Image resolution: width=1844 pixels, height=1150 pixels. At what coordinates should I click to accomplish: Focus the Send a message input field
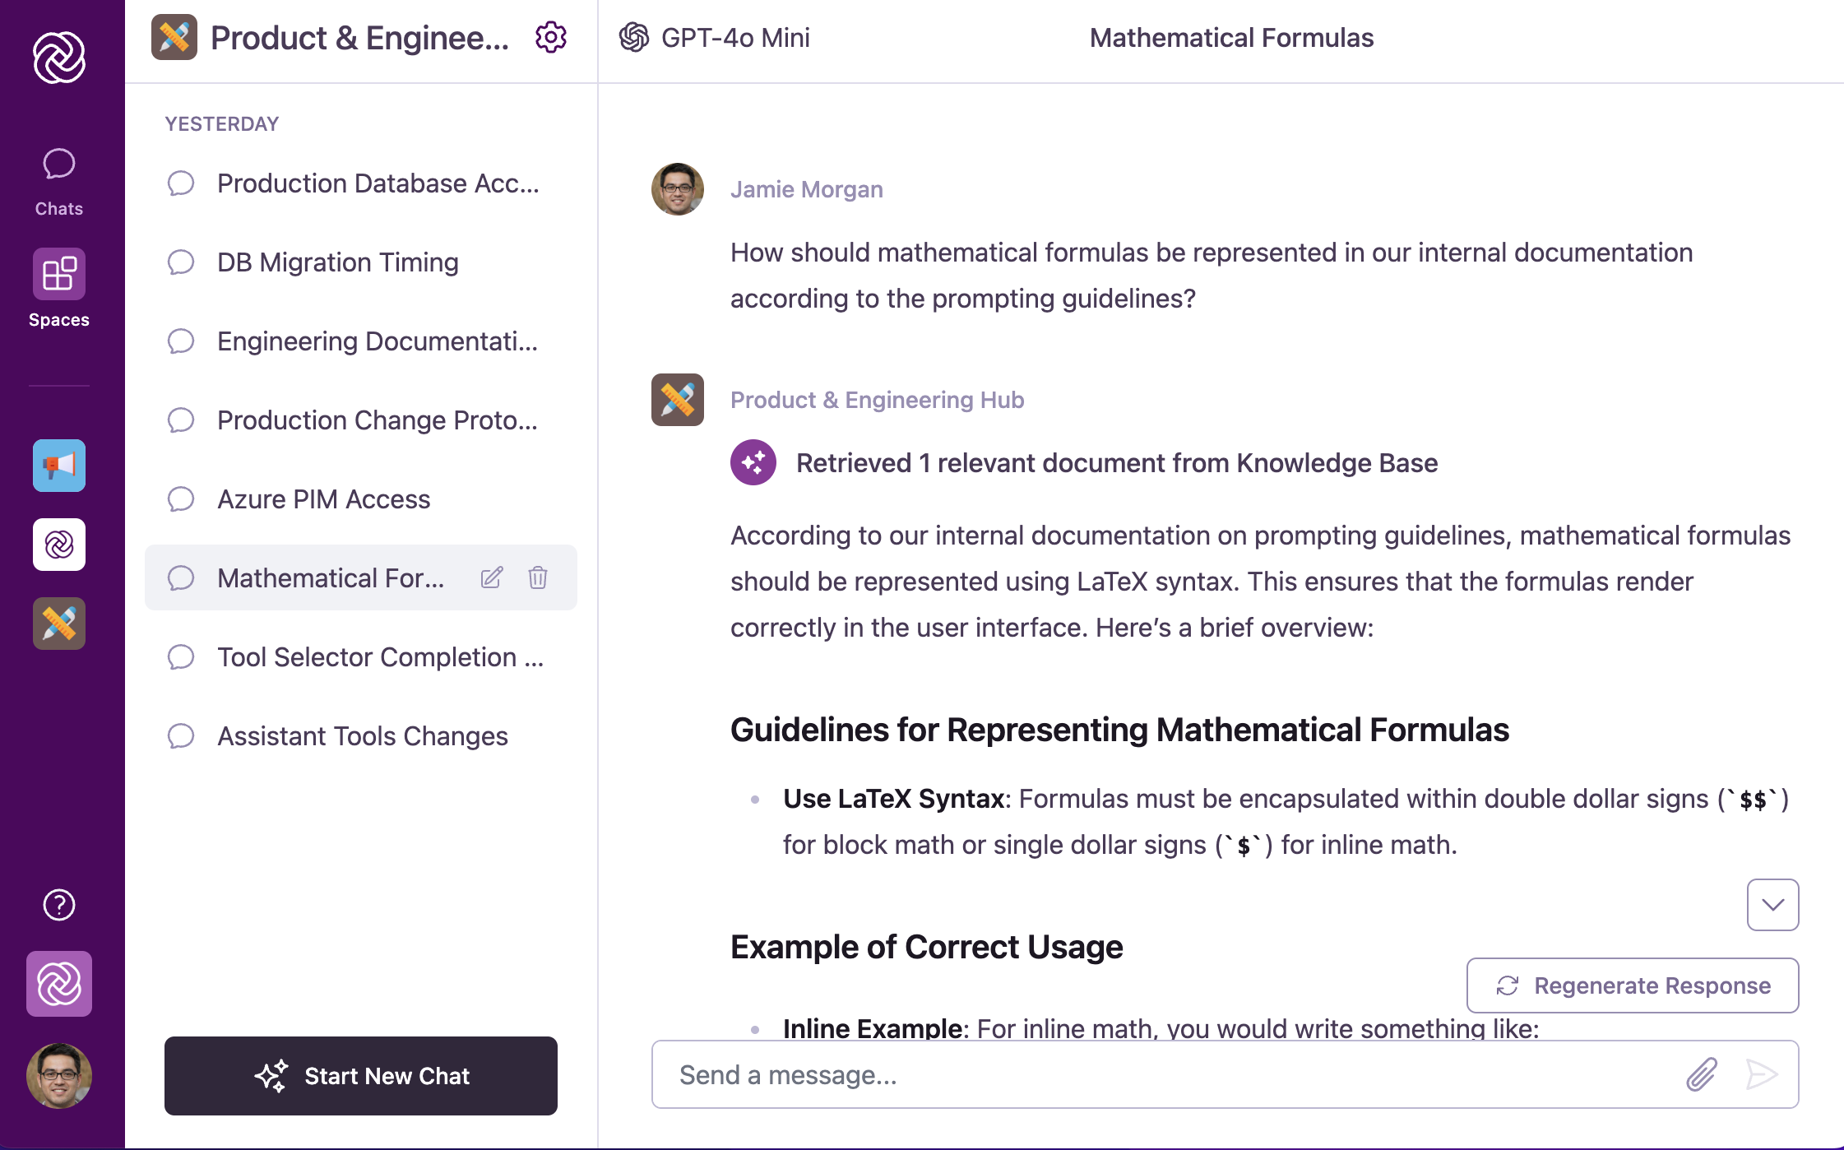point(1168,1074)
